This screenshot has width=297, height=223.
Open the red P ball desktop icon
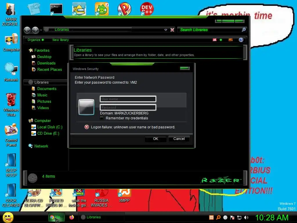(124, 9)
